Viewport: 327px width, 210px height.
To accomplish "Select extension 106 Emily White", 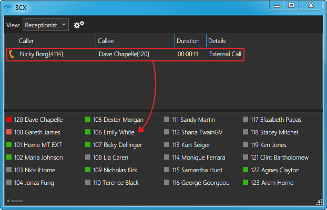I will click(x=110, y=132).
